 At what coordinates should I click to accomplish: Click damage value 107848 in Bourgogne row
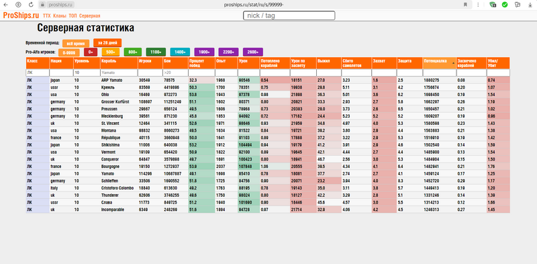coord(245,167)
